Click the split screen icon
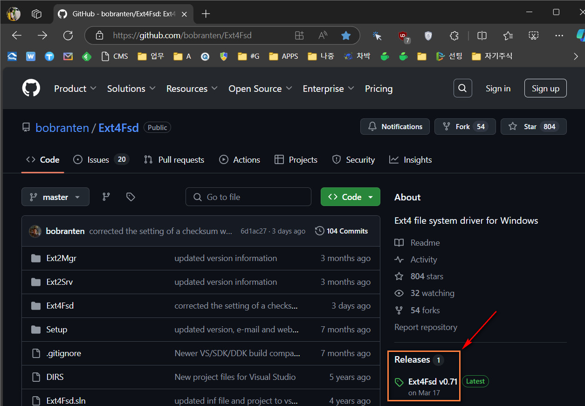The width and height of the screenshot is (585, 406). [x=482, y=35]
